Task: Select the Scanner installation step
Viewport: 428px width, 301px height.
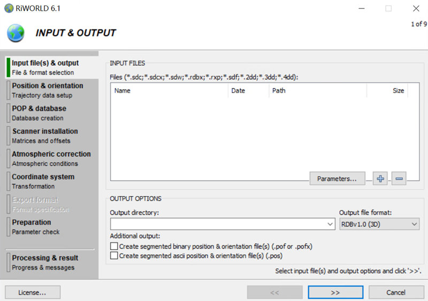Action: [x=45, y=136]
